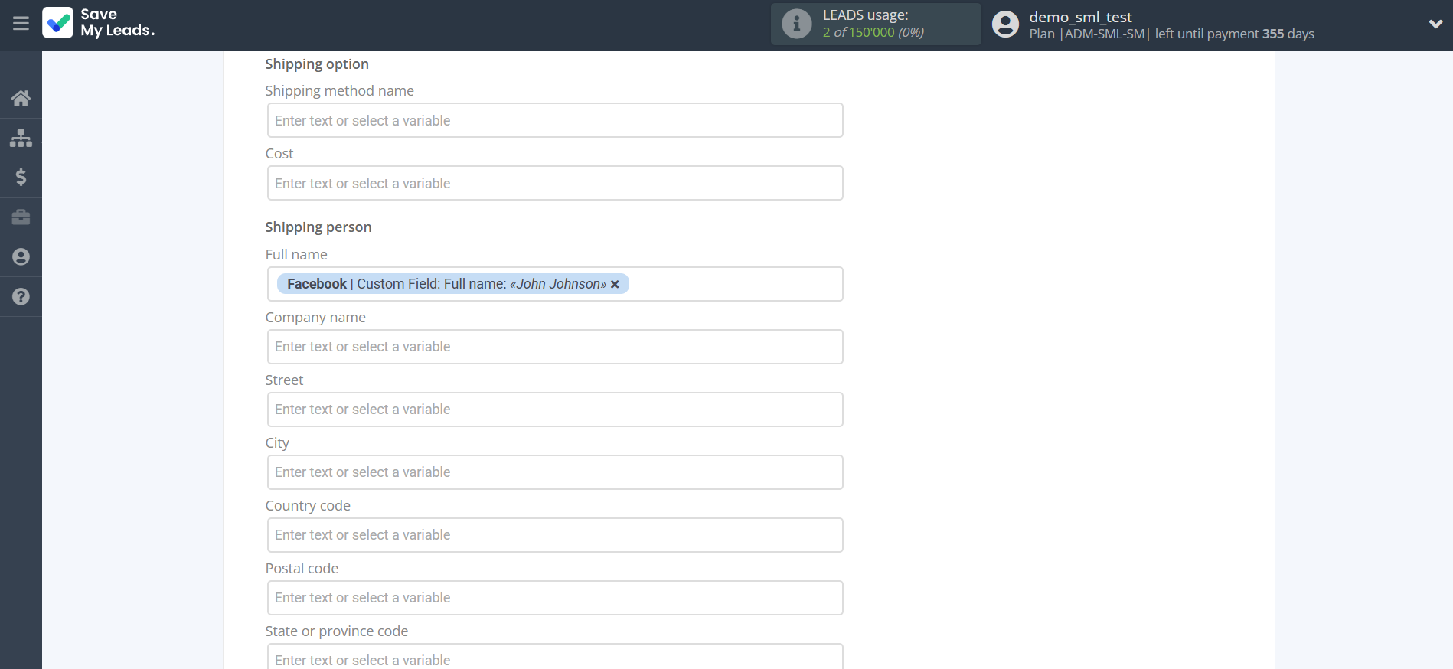Click the demo_sml_test account name
This screenshot has width=1453, height=669.
[1079, 17]
